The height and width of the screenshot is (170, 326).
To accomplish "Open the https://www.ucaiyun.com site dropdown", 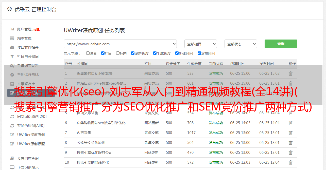I will pos(120,44).
